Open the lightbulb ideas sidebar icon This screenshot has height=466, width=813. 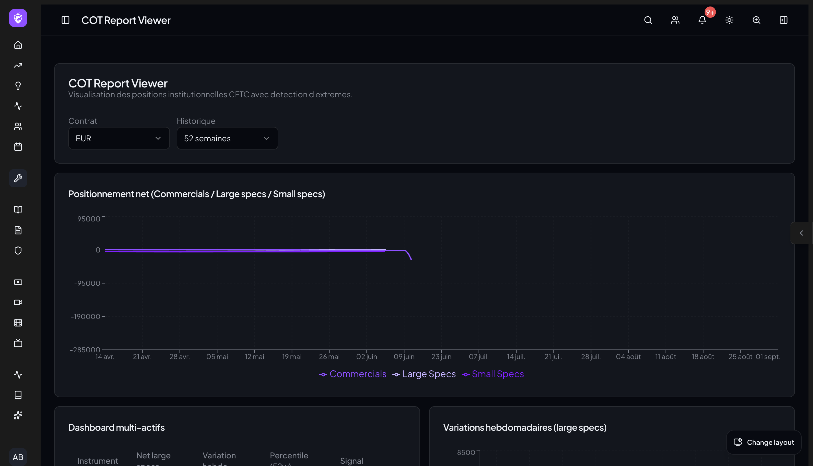[x=18, y=86]
